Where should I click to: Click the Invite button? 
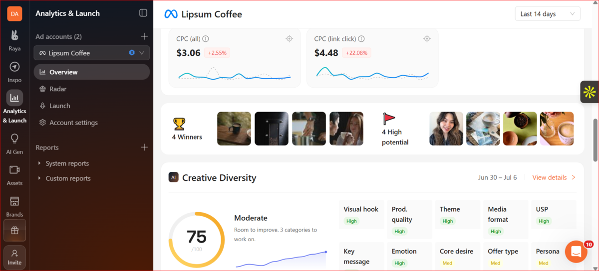tap(14, 257)
